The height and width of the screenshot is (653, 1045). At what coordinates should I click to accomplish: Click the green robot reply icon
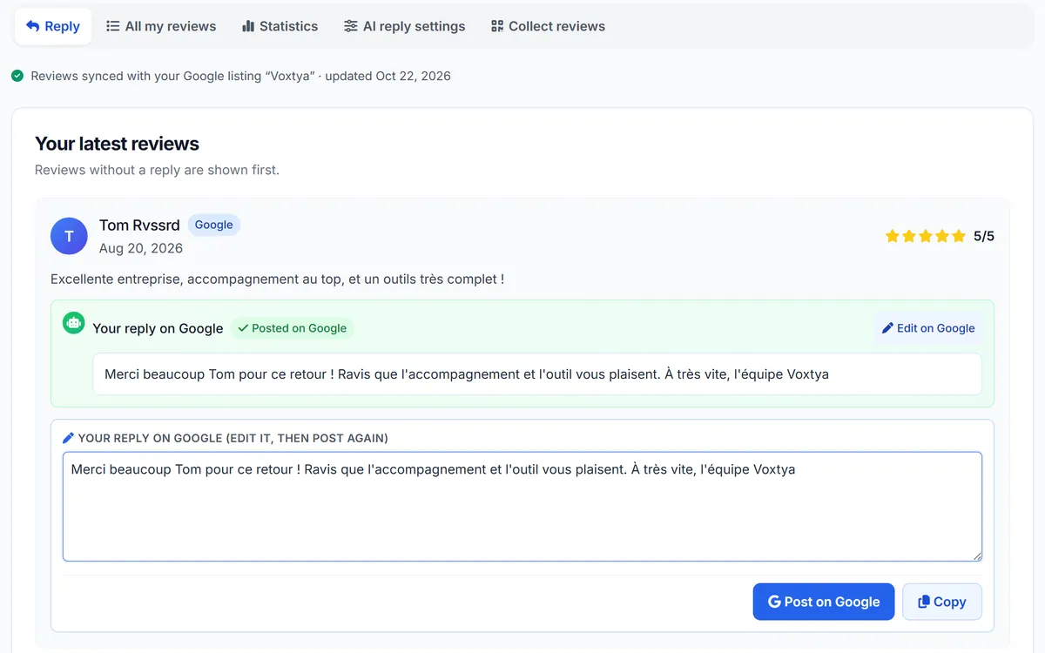(74, 323)
